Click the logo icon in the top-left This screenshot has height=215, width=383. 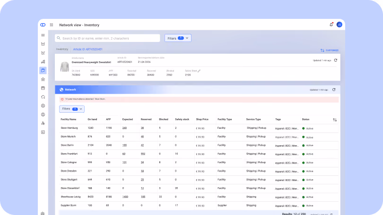tap(43, 25)
